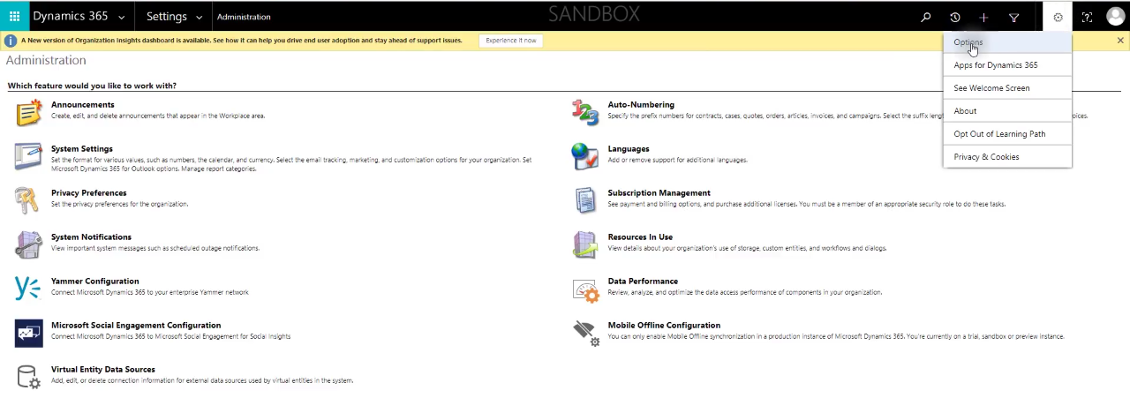Click the Auto-Numbering 123 icon
Screen dimensions: 1130x413
[x=585, y=113]
